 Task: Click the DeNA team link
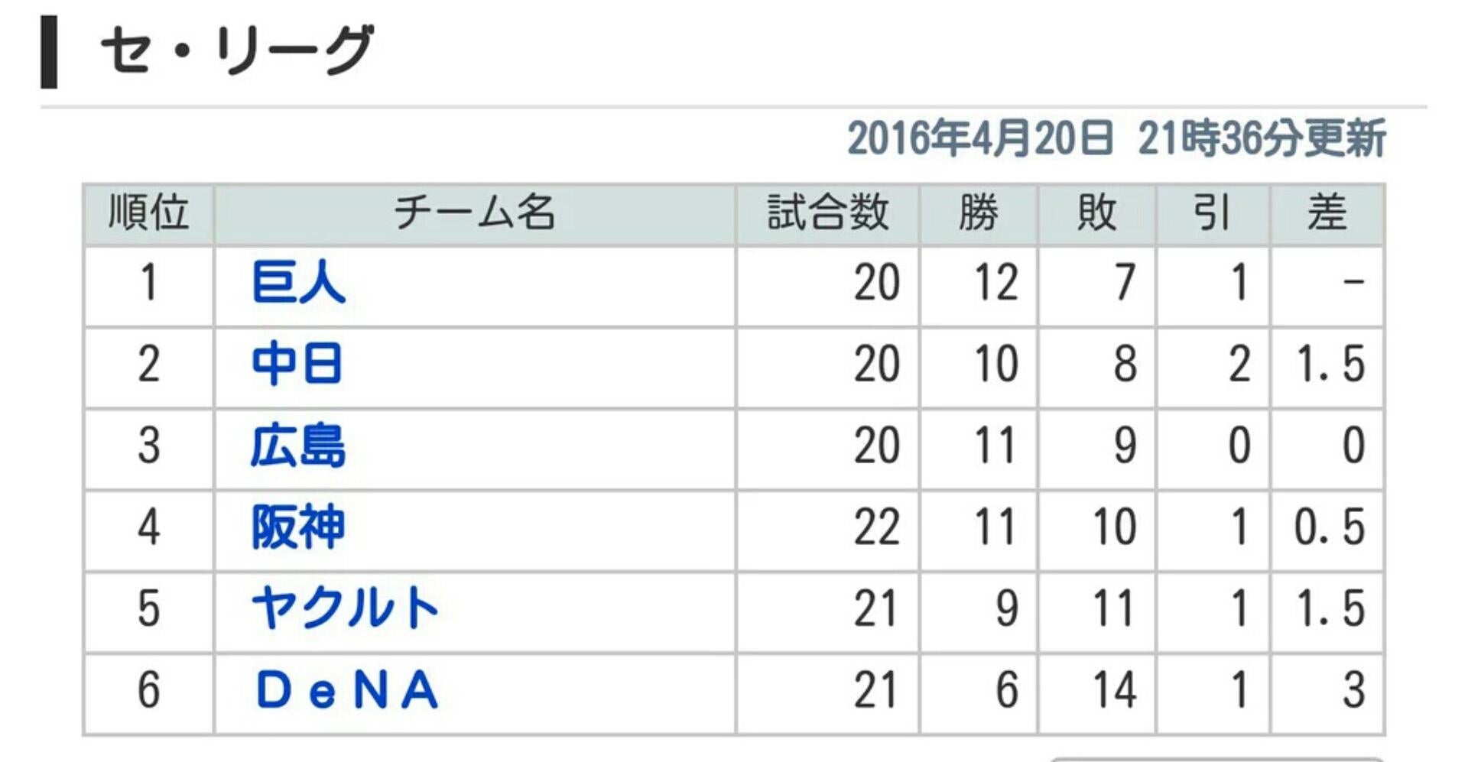point(346,690)
